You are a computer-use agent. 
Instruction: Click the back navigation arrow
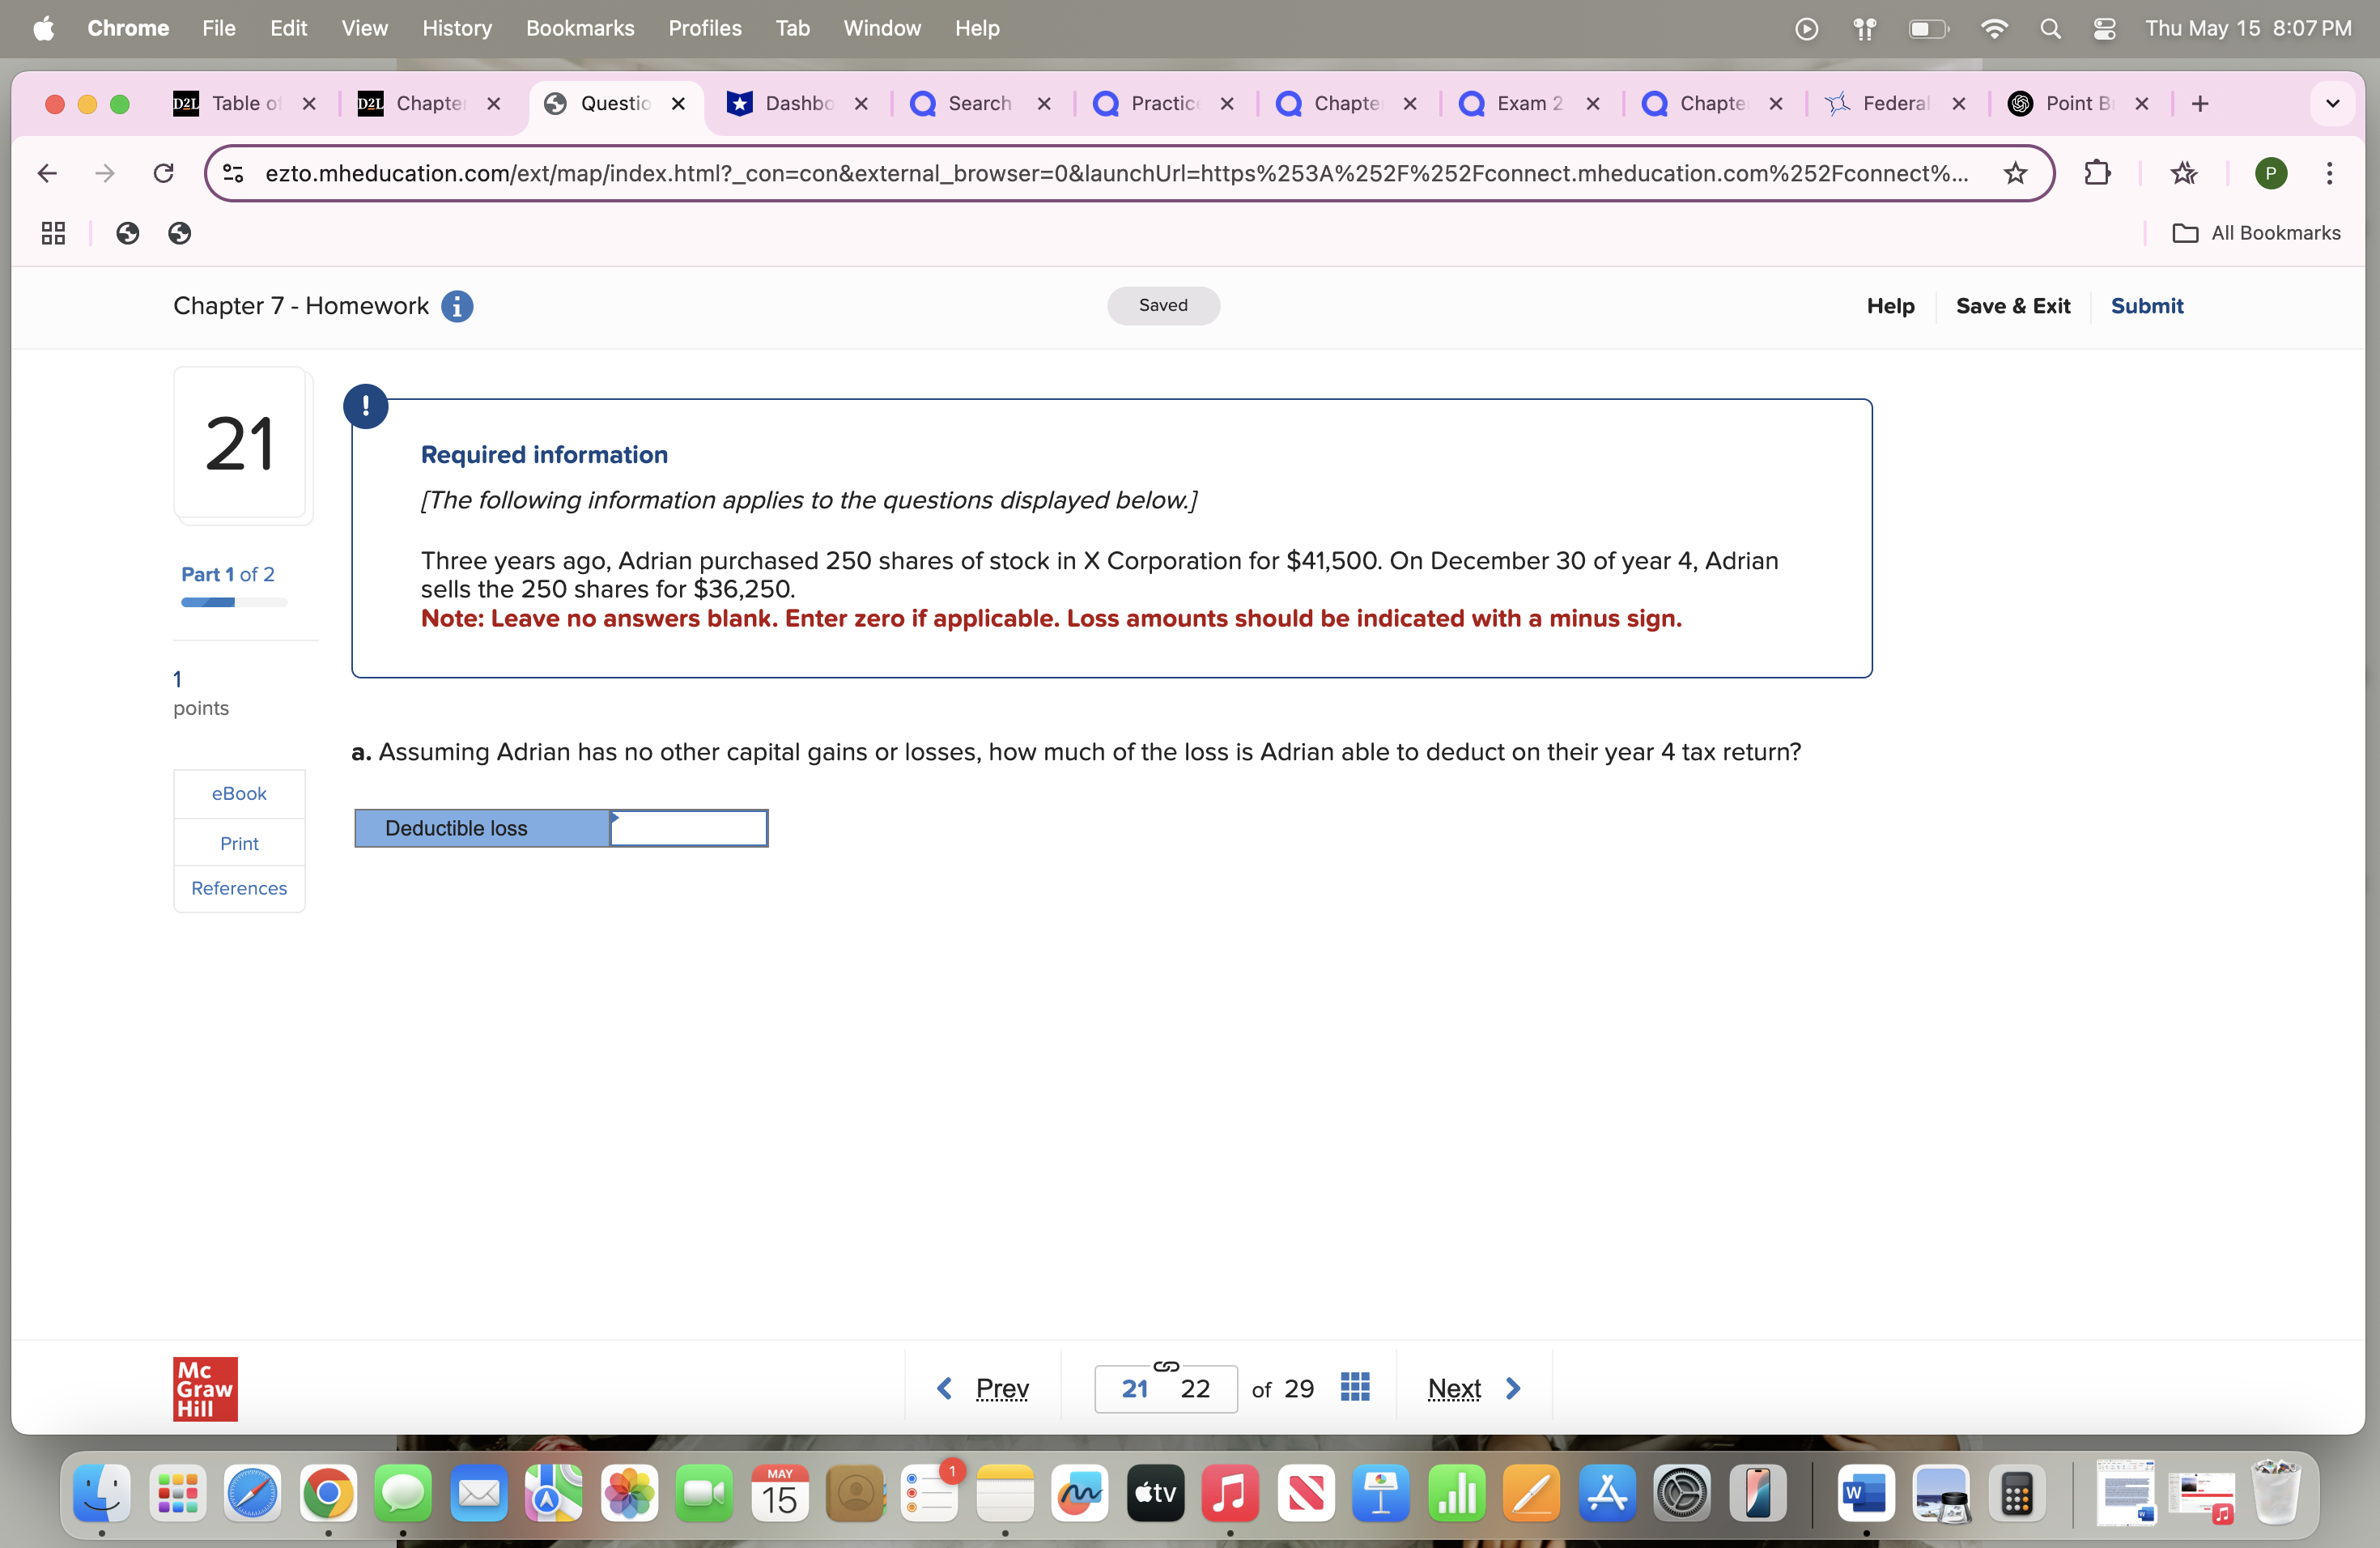(x=47, y=173)
